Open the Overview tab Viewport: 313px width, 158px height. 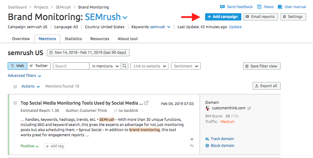click(x=21, y=39)
